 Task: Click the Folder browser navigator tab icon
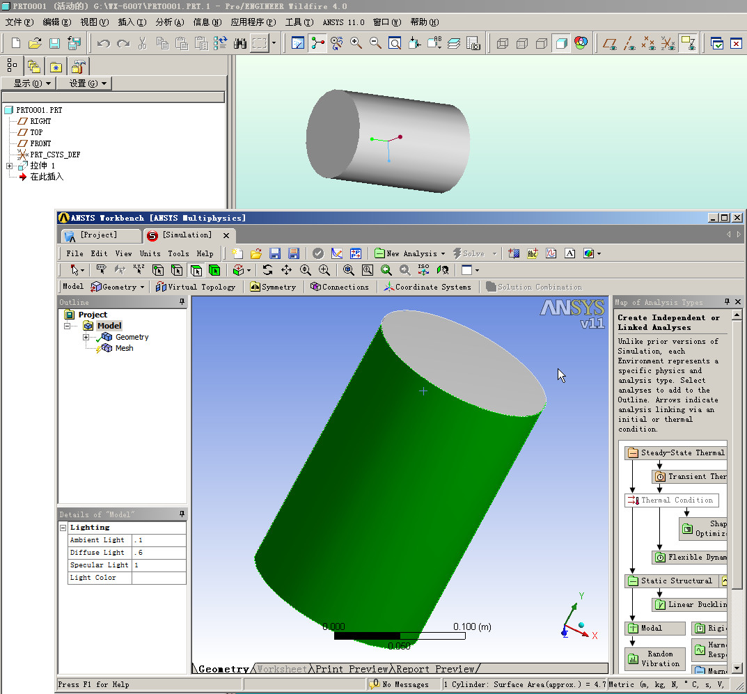33,66
